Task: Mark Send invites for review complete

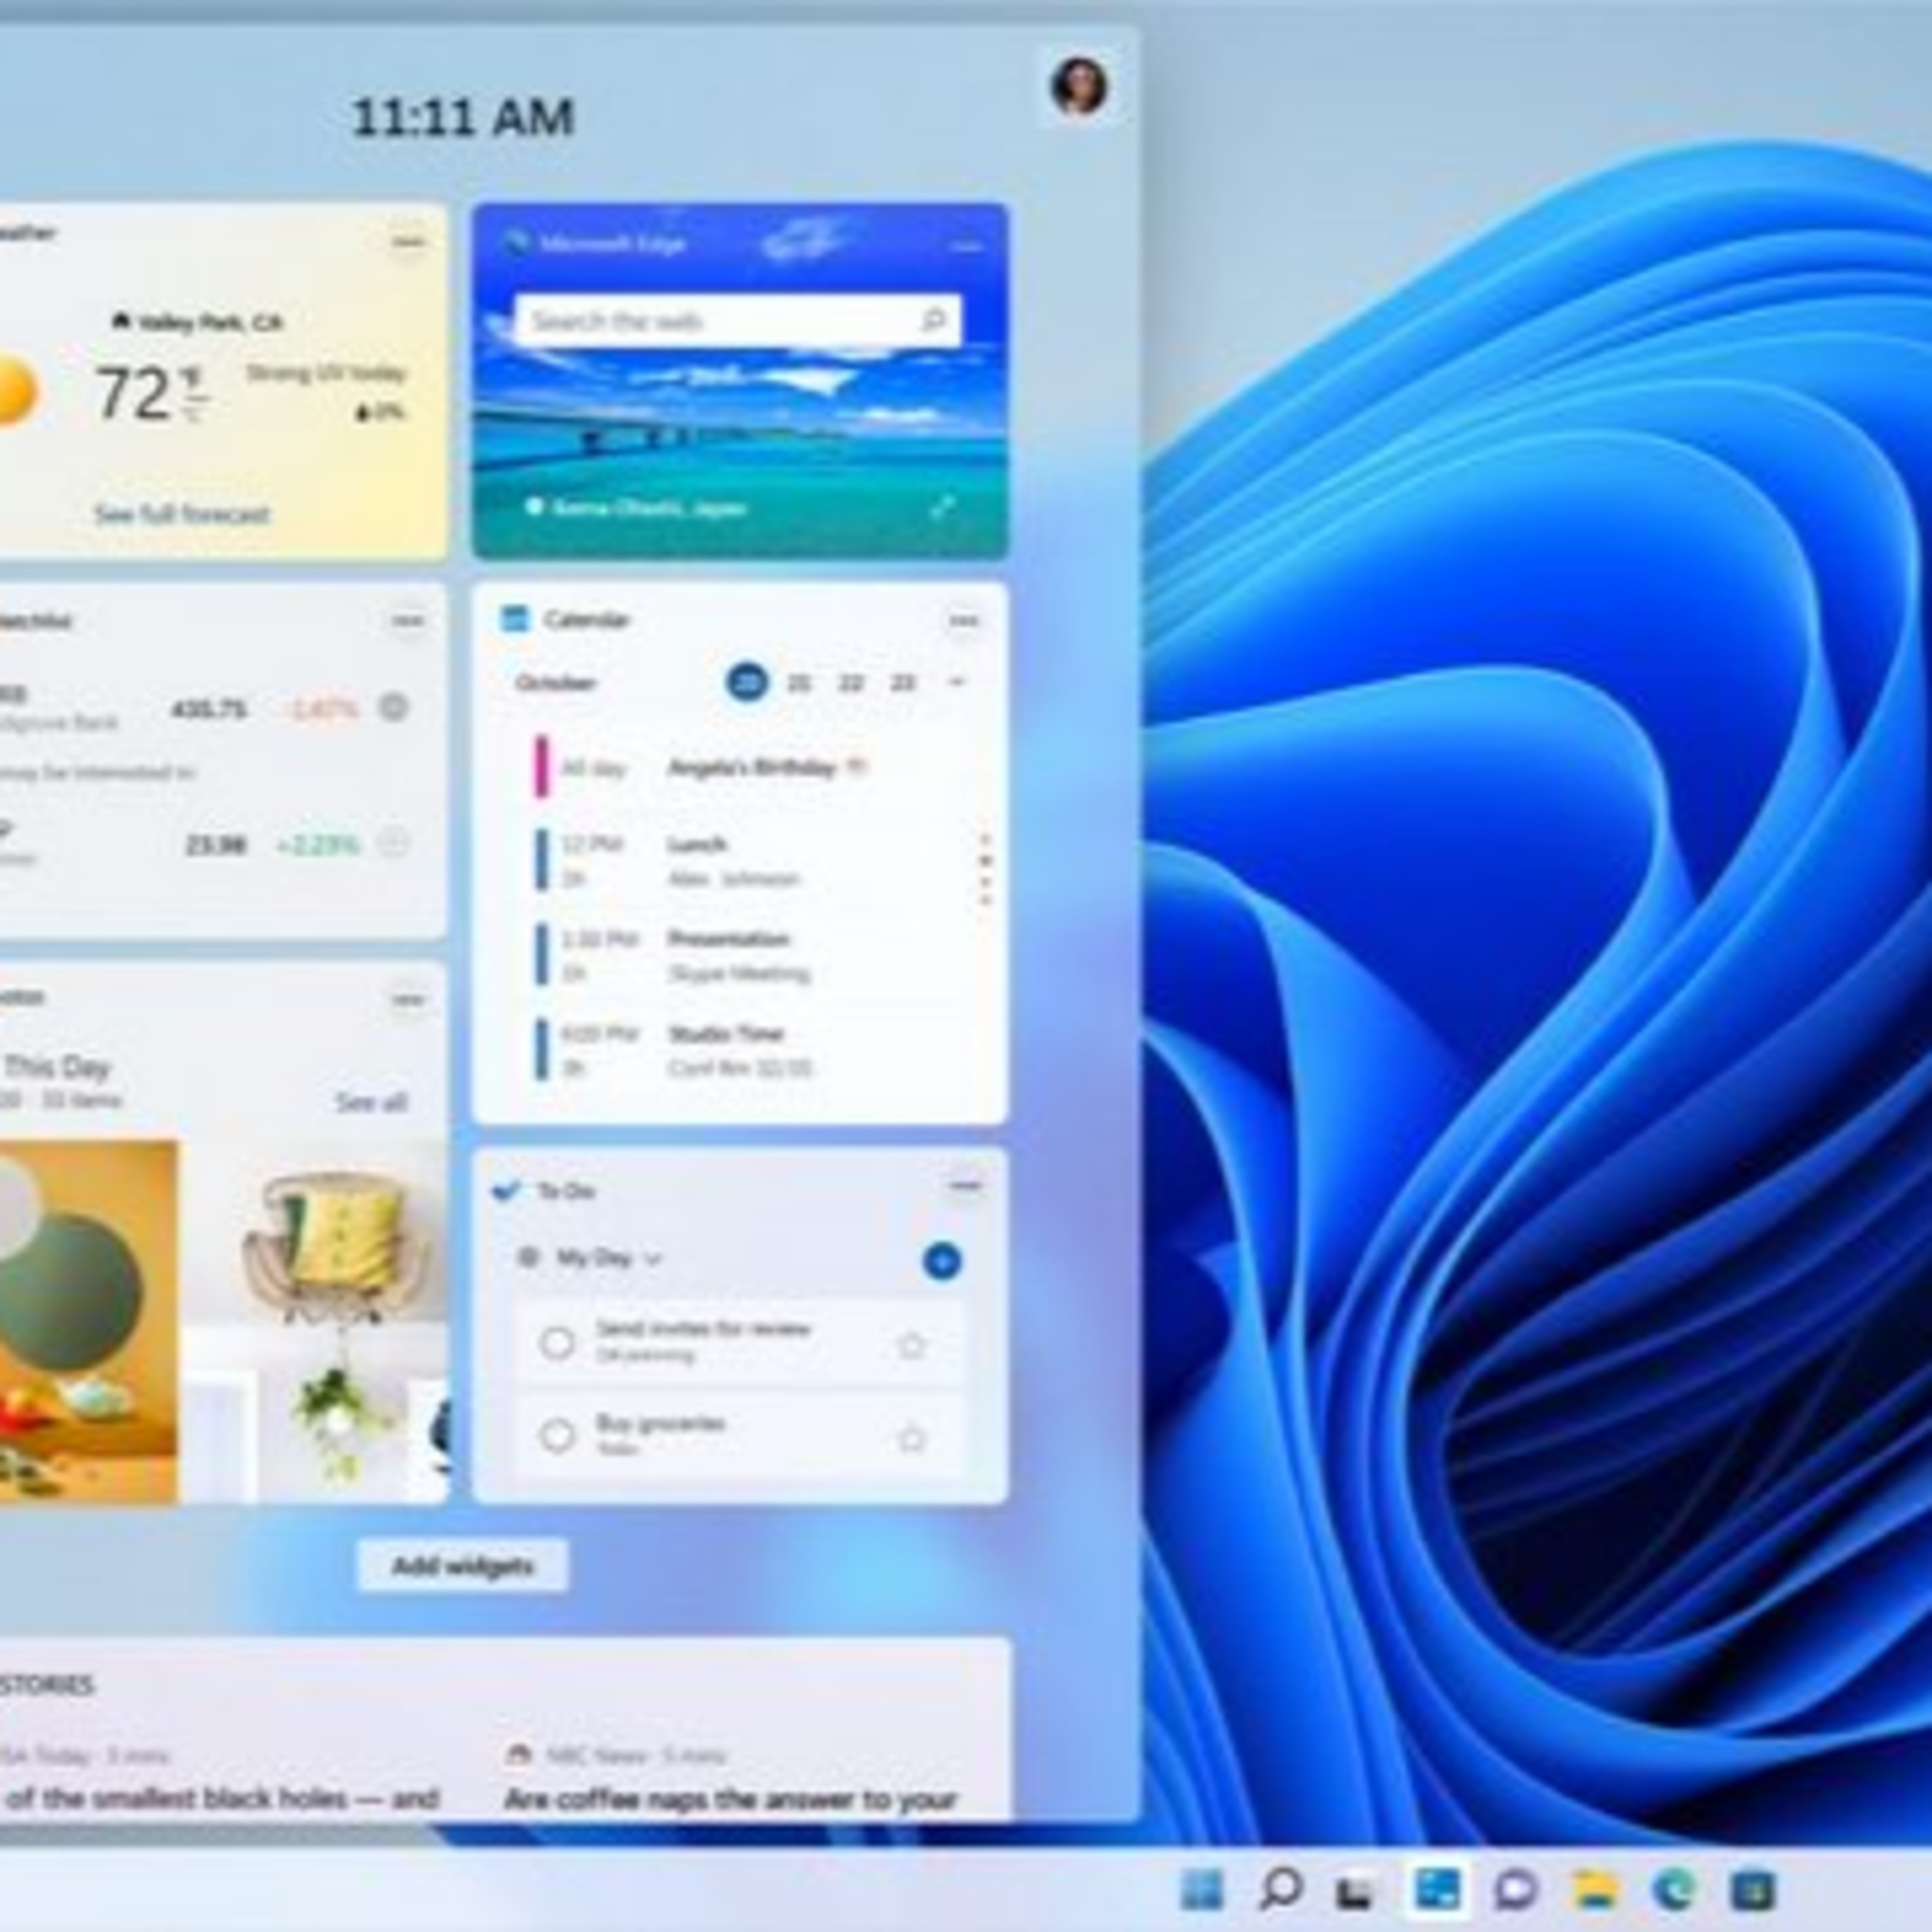Action: 557,1343
